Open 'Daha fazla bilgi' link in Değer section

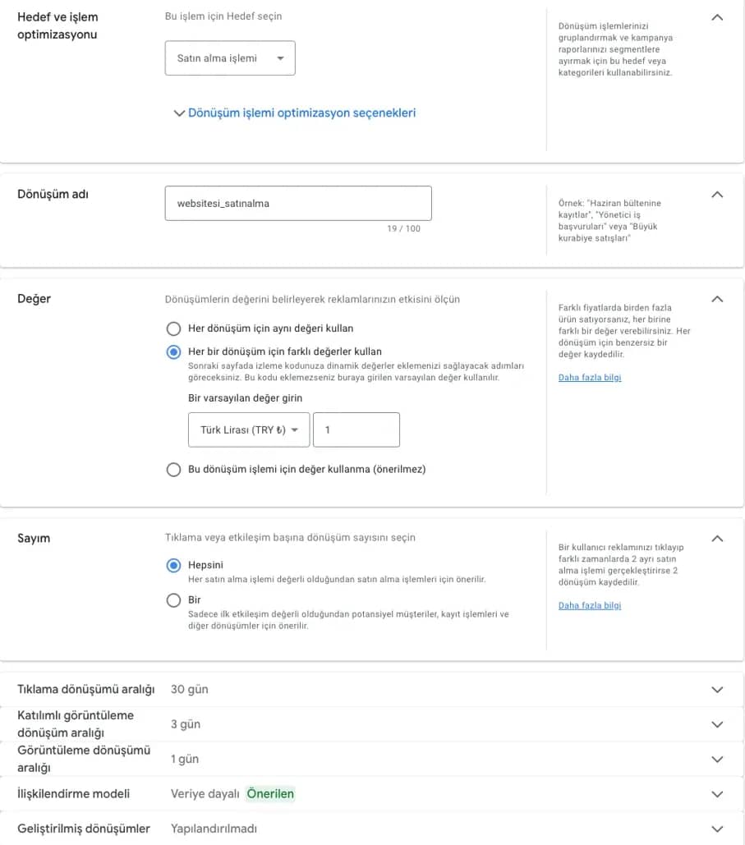coord(590,378)
